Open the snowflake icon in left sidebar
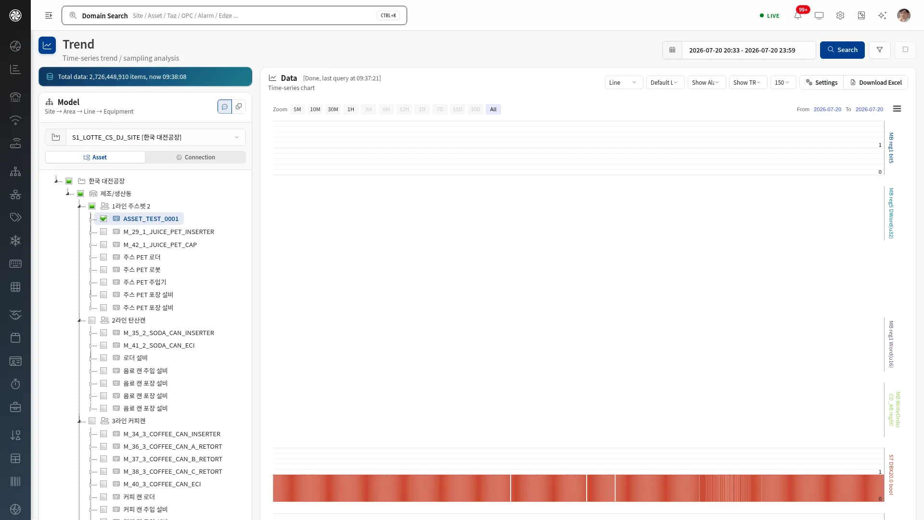This screenshot has height=520, width=924. pos(15,240)
